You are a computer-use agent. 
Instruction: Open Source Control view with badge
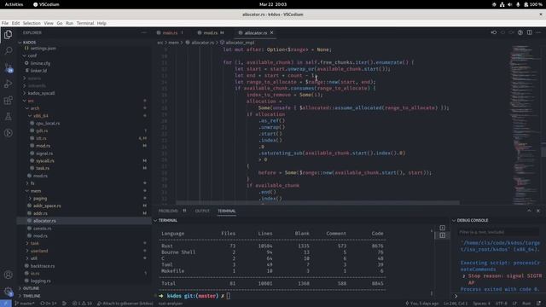[9, 67]
